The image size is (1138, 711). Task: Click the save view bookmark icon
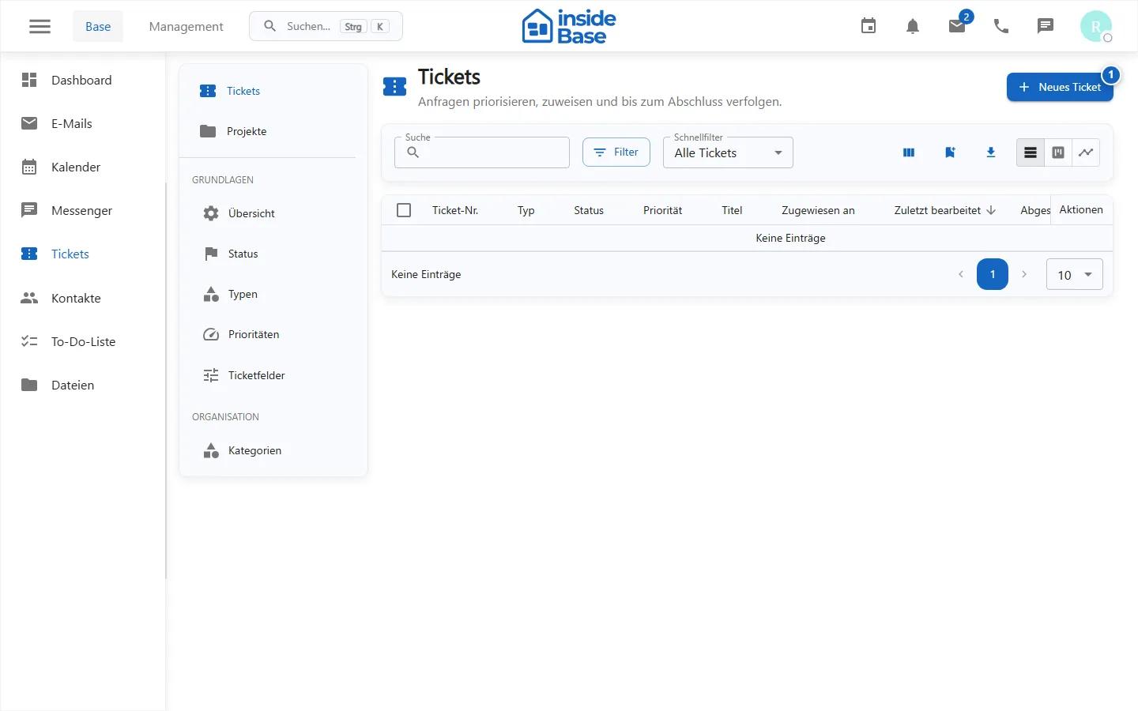(x=950, y=152)
